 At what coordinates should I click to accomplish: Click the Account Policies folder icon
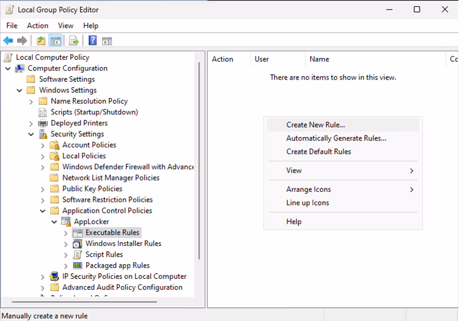[x=55, y=145]
